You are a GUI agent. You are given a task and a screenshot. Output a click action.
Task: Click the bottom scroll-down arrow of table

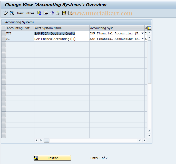(149, 136)
